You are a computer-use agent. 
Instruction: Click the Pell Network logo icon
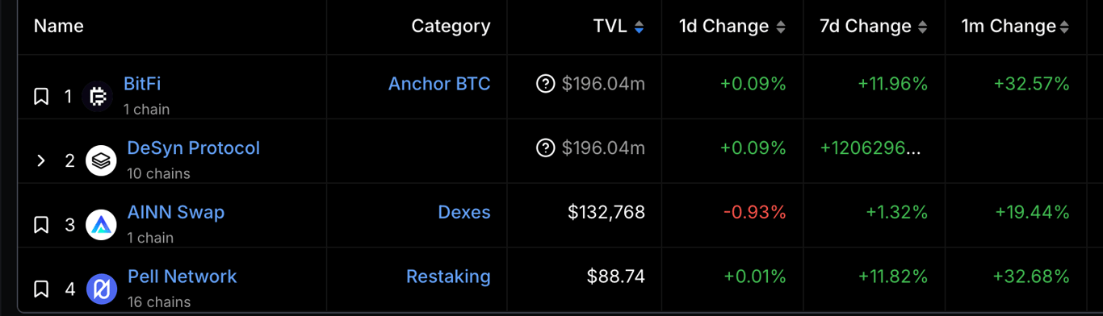tap(101, 289)
